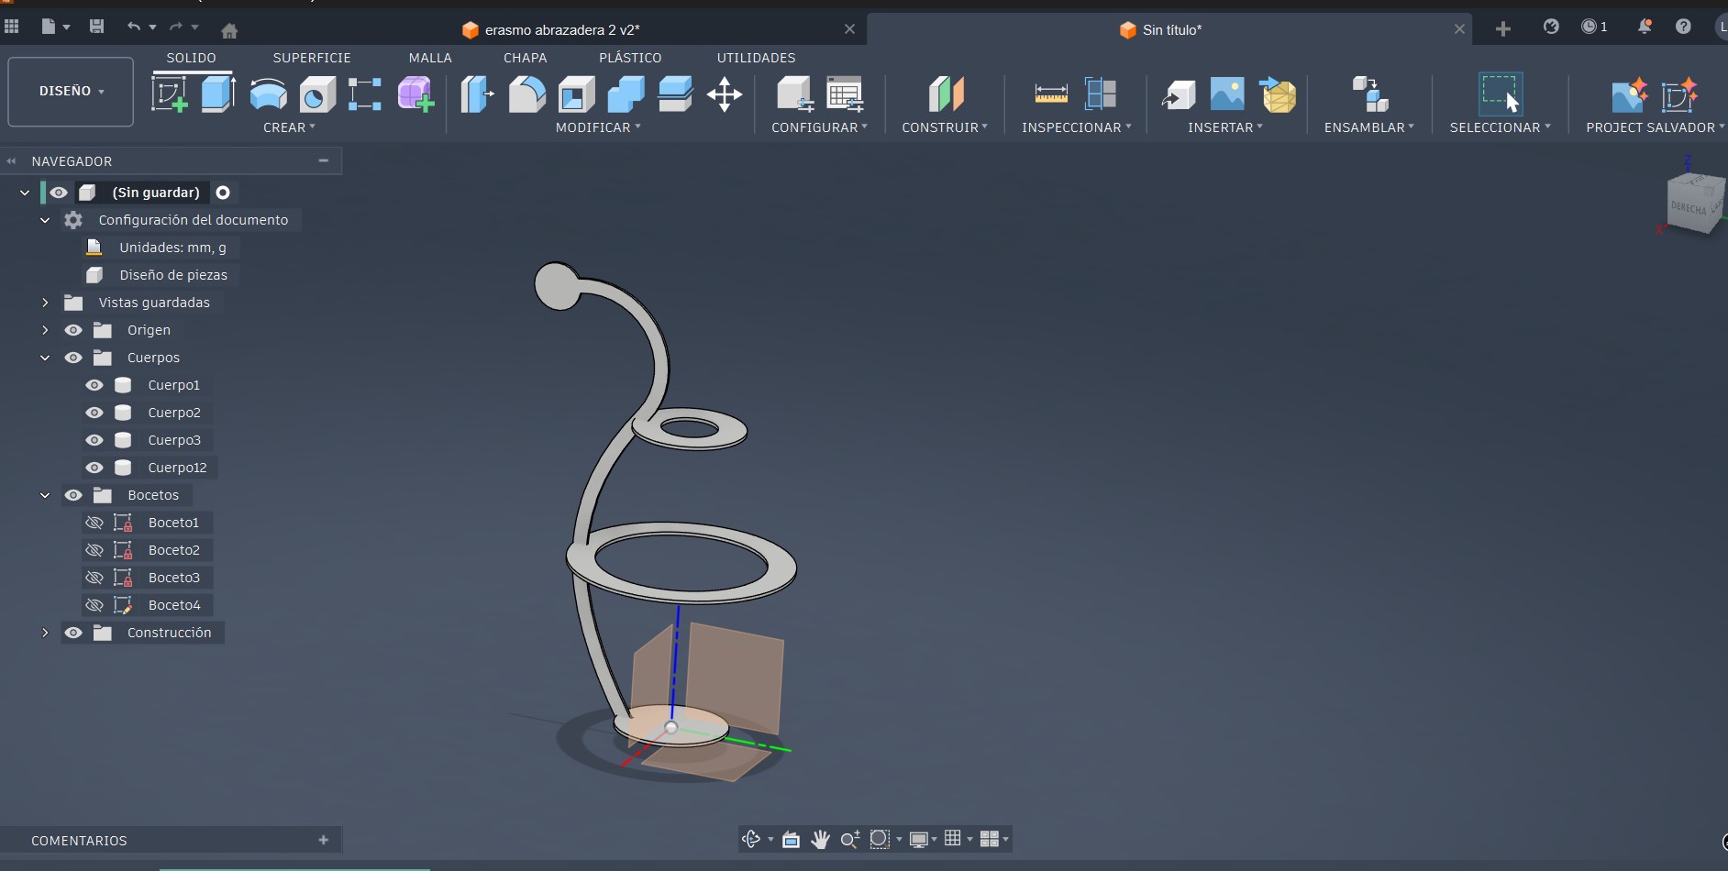
Task: Click the Save disk icon
Action: tap(96, 27)
